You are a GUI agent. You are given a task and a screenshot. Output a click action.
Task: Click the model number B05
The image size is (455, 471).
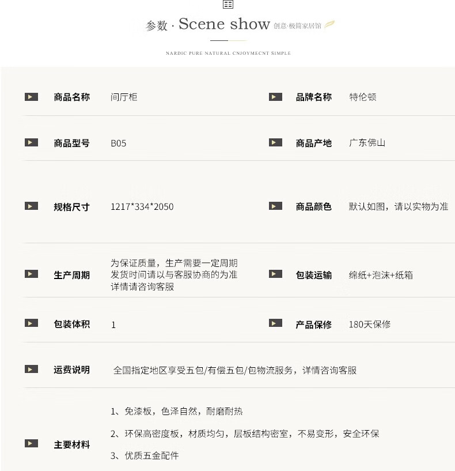point(118,143)
